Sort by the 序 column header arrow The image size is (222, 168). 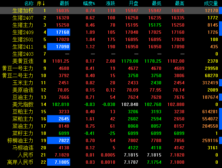click(43, 3)
